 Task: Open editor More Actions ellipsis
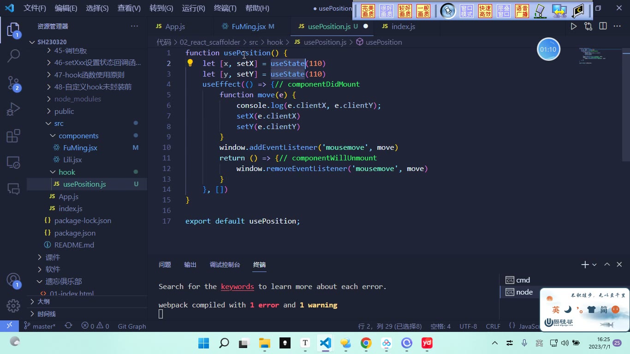pos(617,26)
